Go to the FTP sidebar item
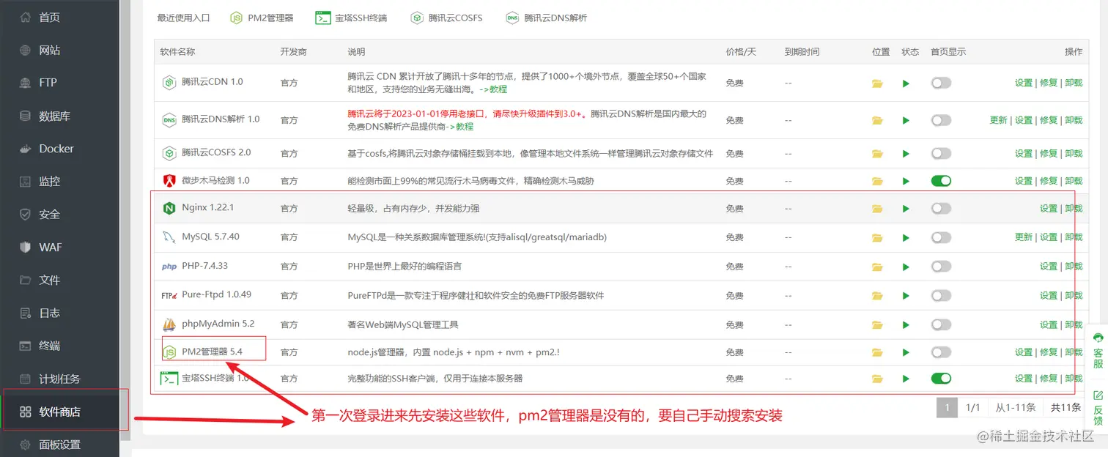Viewport: 1108px width, 457px height. (48, 83)
